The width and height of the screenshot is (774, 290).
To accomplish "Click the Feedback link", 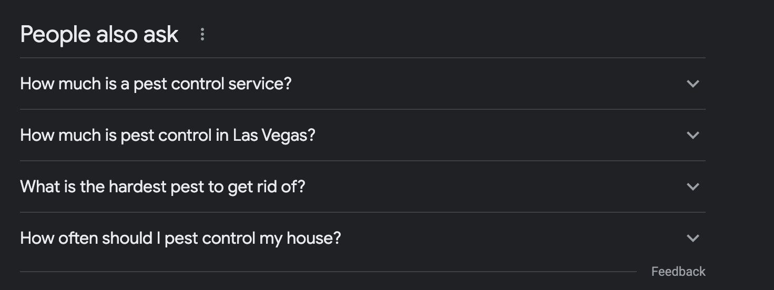I will (678, 272).
